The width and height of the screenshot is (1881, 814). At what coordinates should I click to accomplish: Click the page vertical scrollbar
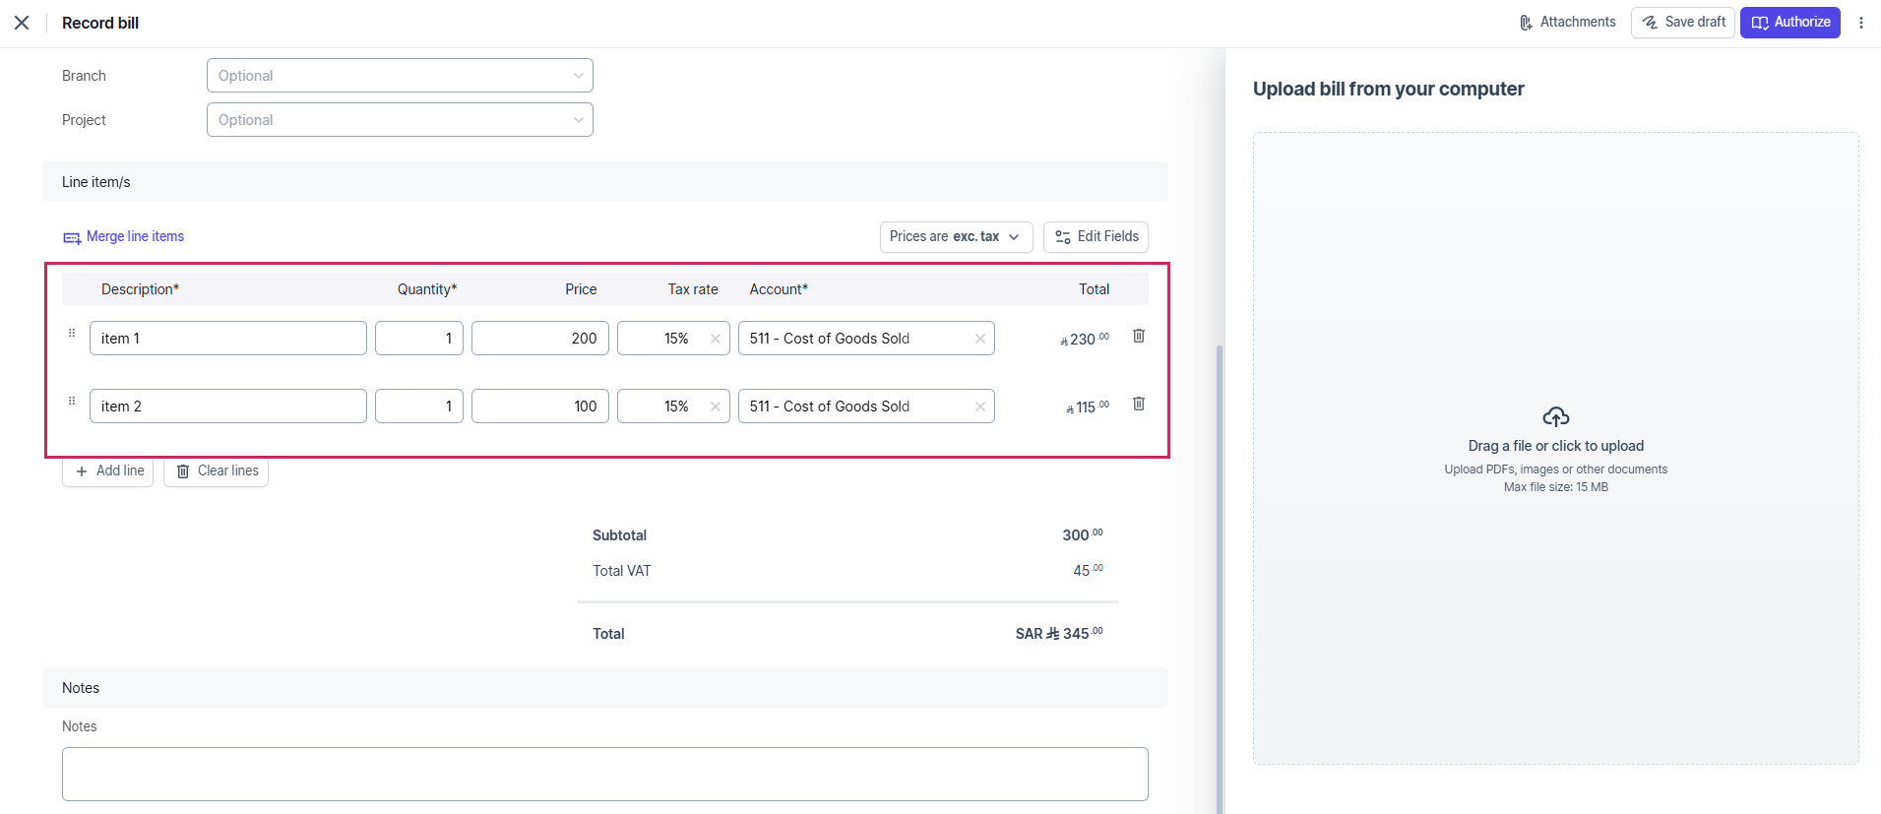tap(1220, 579)
